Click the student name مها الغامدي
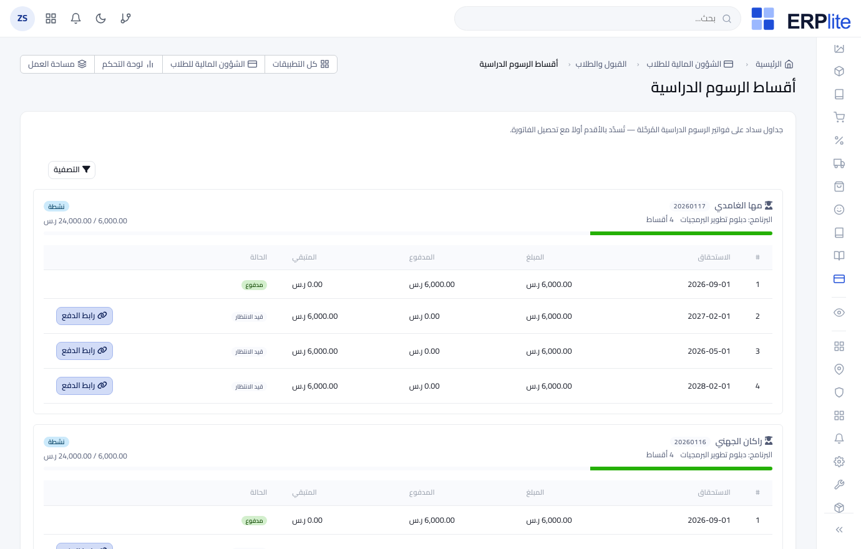Image resolution: width=861 pixels, height=549 pixels. pos(737,205)
